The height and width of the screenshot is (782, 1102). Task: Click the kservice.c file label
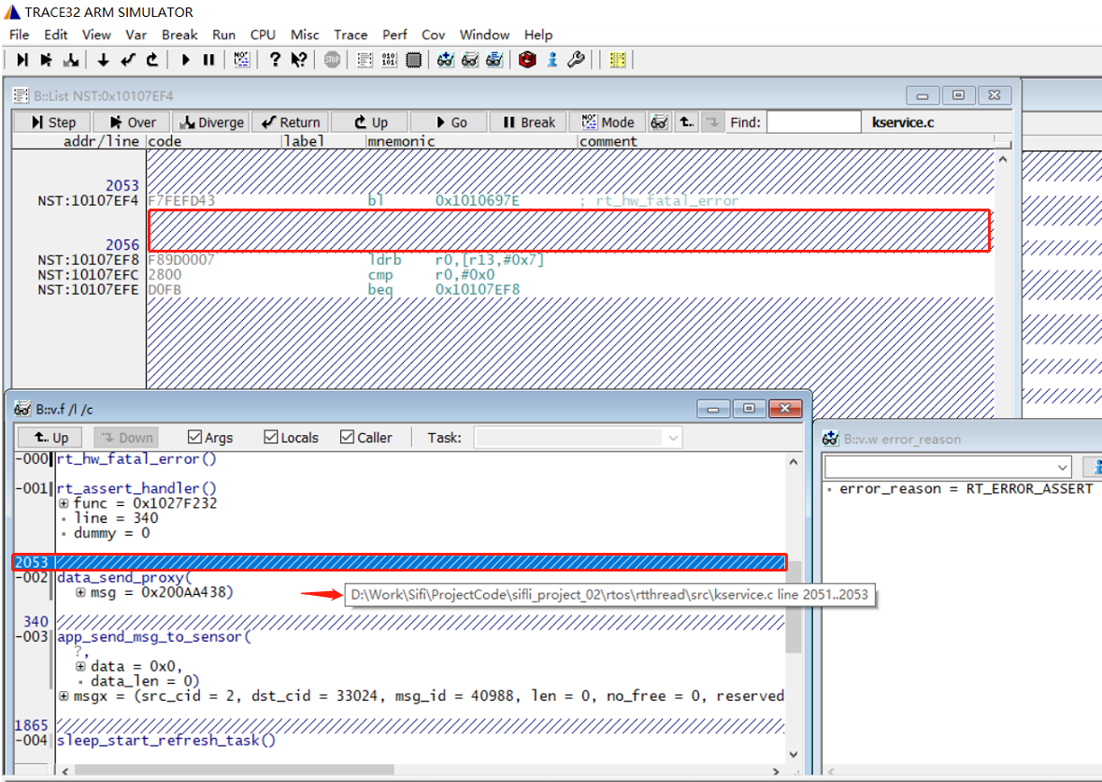[x=903, y=123]
